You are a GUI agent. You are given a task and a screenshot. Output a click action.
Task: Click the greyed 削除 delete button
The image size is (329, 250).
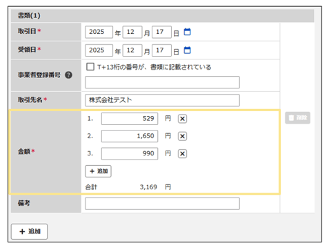298,118
